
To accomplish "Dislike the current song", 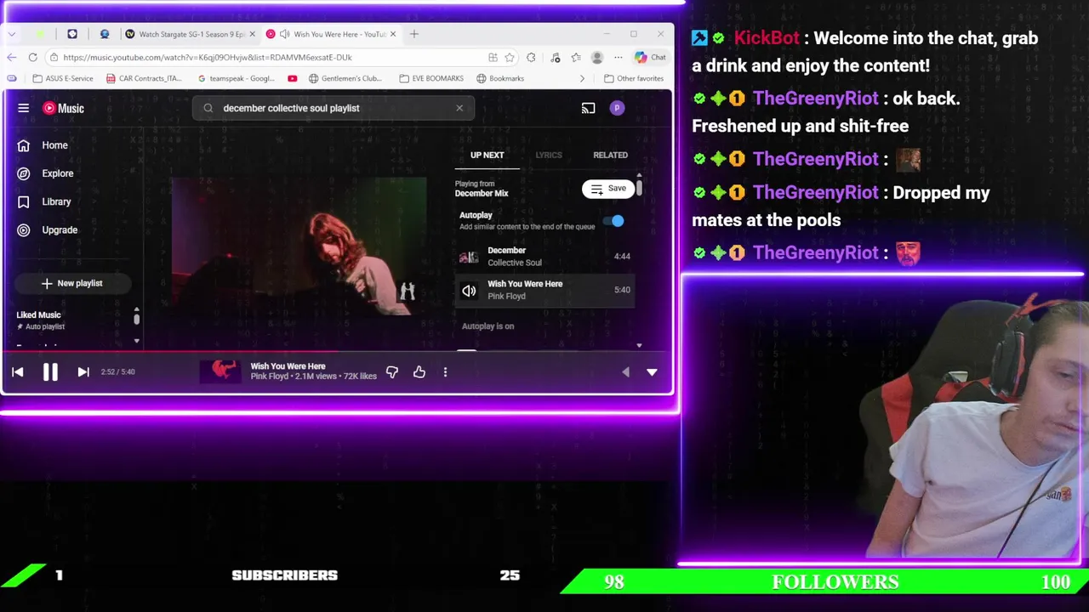I will coord(392,371).
